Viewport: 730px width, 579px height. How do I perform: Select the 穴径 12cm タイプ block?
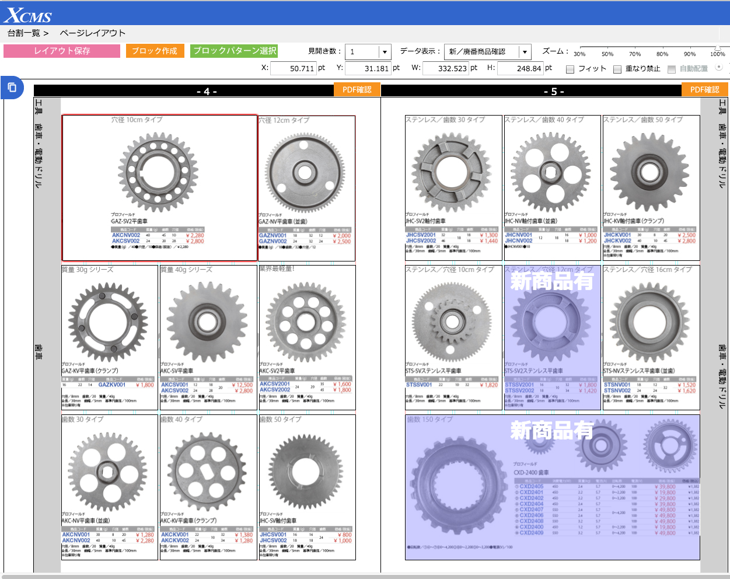pyautogui.click(x=307, y=188)
